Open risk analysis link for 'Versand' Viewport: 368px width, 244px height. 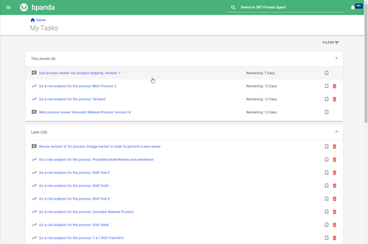72,99
